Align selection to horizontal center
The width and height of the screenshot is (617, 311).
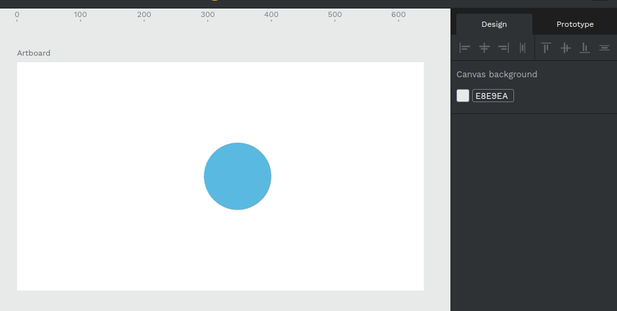(x=484, y=48)
